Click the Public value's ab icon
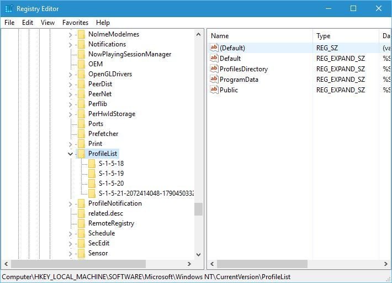 [x=214, y=90]
